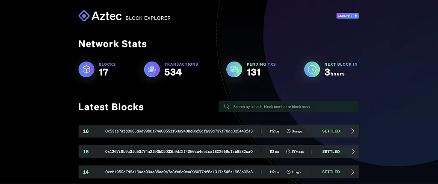
Task: Click SETTLED status of block 16
Action: [x=331, y=131]
